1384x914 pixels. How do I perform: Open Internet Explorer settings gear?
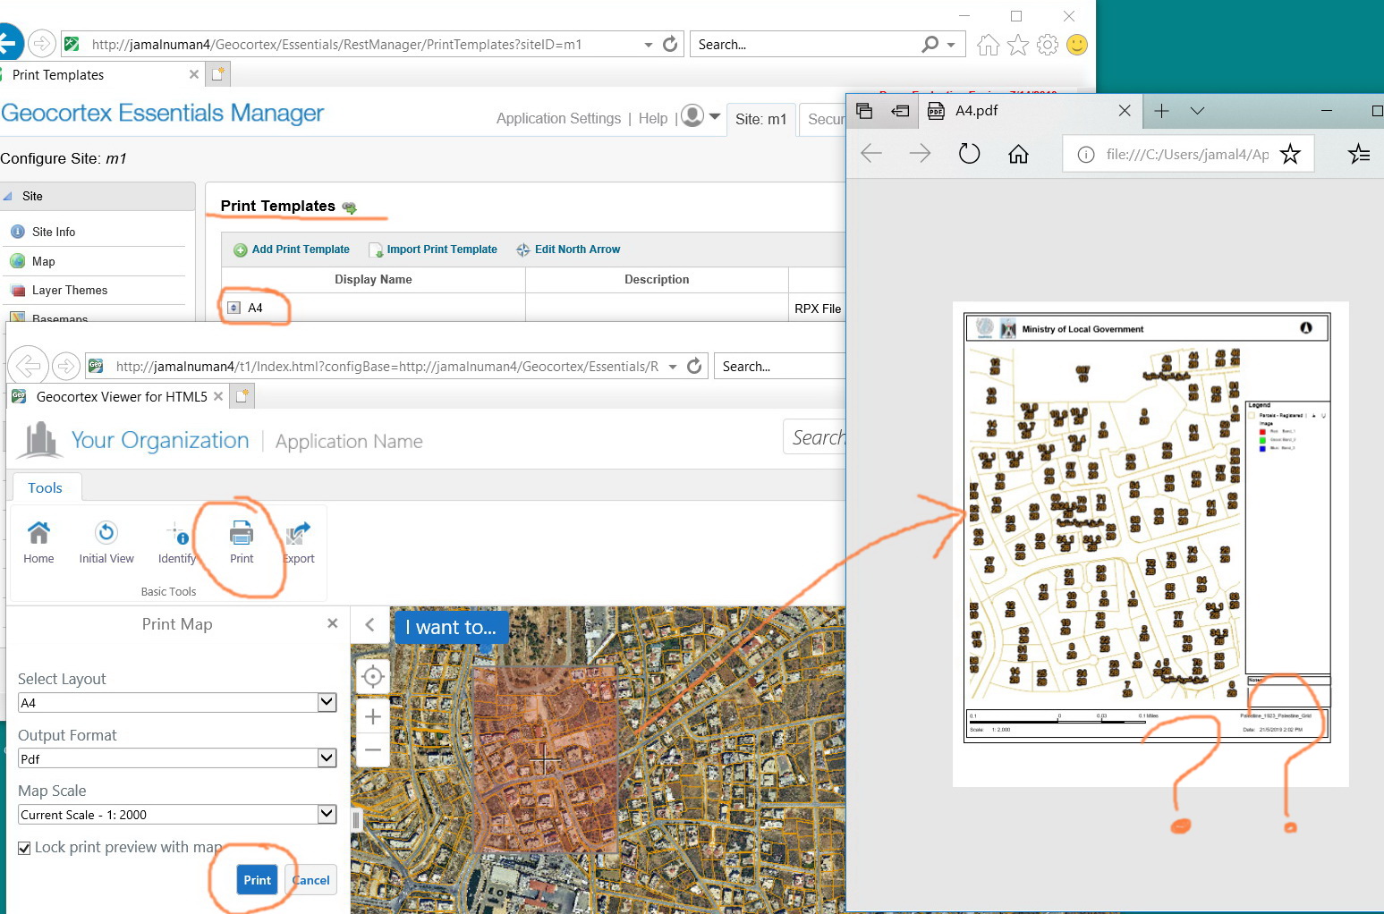tap(1048, 45)
